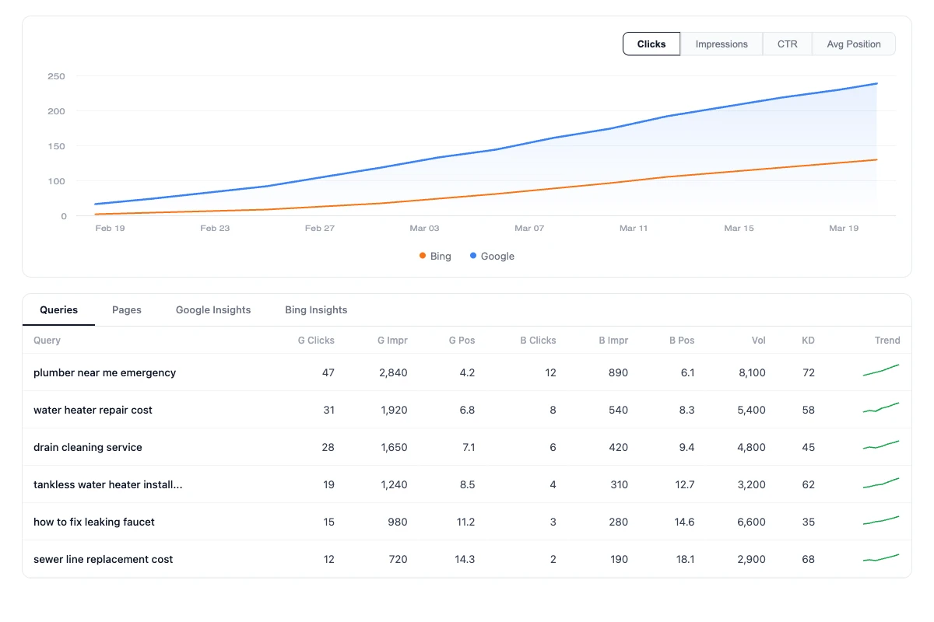Toggle Google series in chart legend
This screenshot has height=622, width=934.
[x=492, y=257]
